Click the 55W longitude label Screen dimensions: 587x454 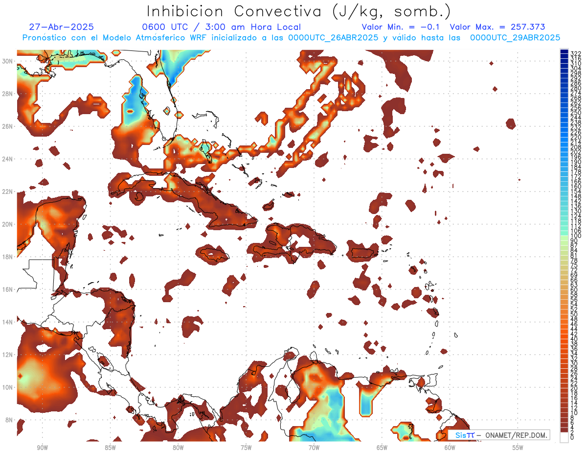coord(518,448)
